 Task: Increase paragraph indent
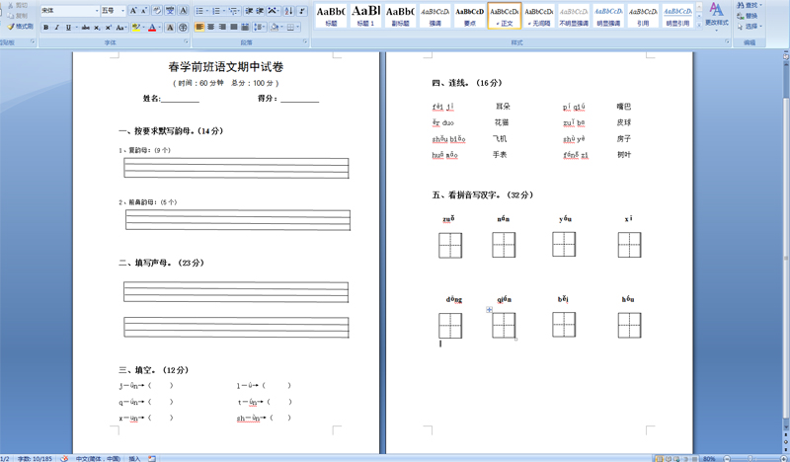(x=260, y=11)
